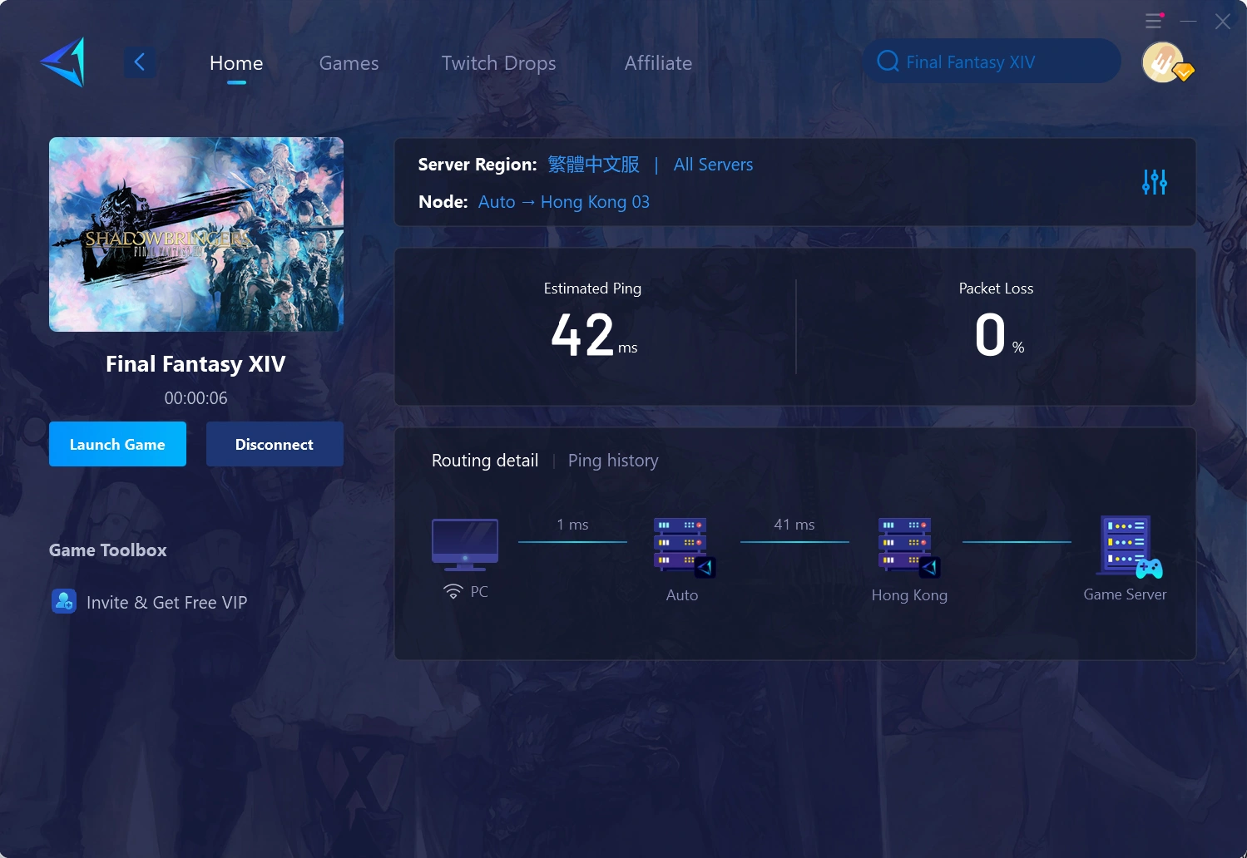Click the Disconnect button
The width and height of the screenshot is (1247, 858).
[275, 445]
